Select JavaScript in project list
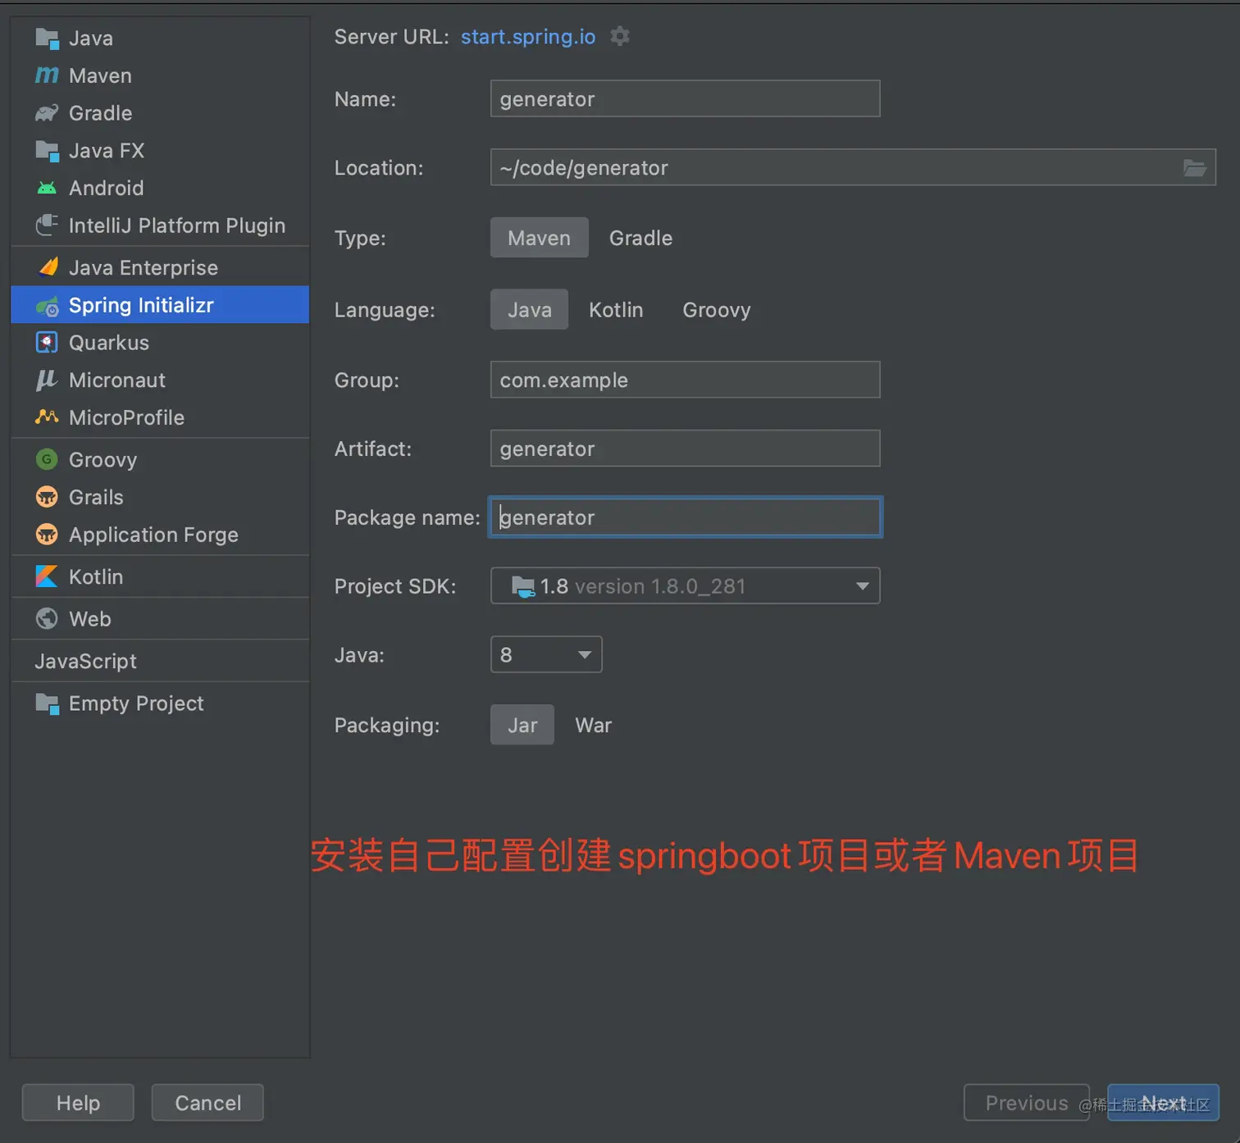This screenshot has height=1143, width=1240. coord(160,661)
